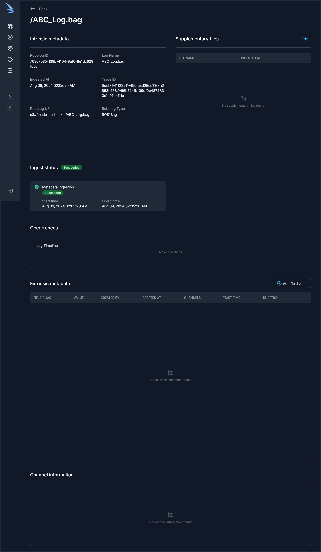
Task: Click the green Metadata Ingestion check icon
Action: (x=37, y=187)
